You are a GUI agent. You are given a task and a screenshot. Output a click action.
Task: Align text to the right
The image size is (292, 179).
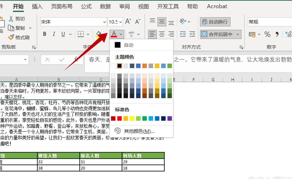tap(171, 34)
